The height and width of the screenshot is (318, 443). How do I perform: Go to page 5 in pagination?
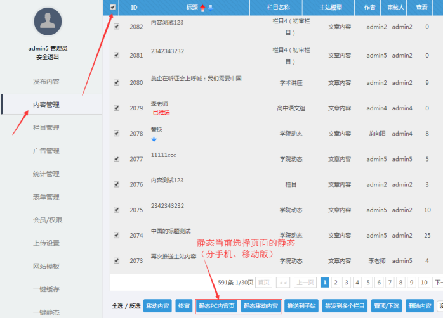pos(368,283)
